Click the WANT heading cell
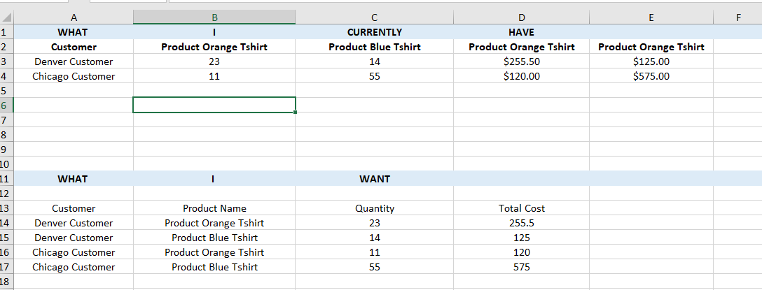Viewport: 762px width, 290px height. point(374,179)
